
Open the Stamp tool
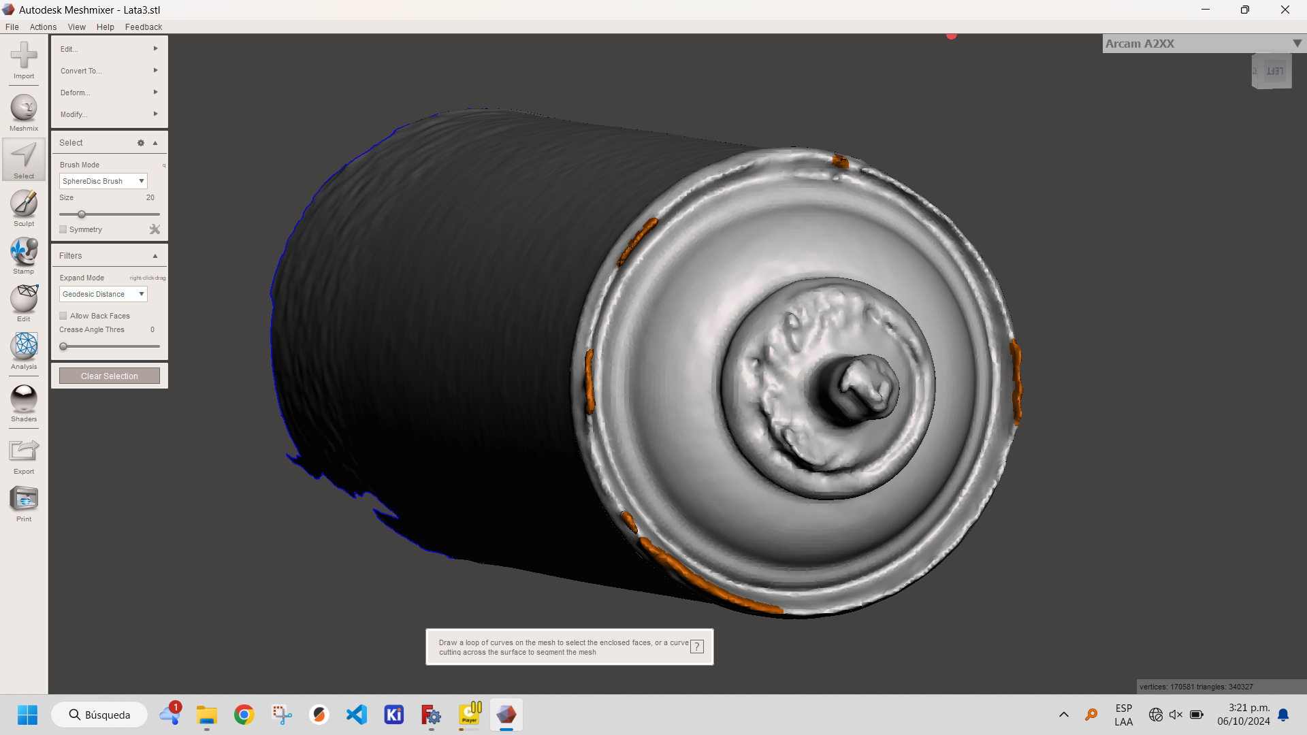click(x=24, y=255)
